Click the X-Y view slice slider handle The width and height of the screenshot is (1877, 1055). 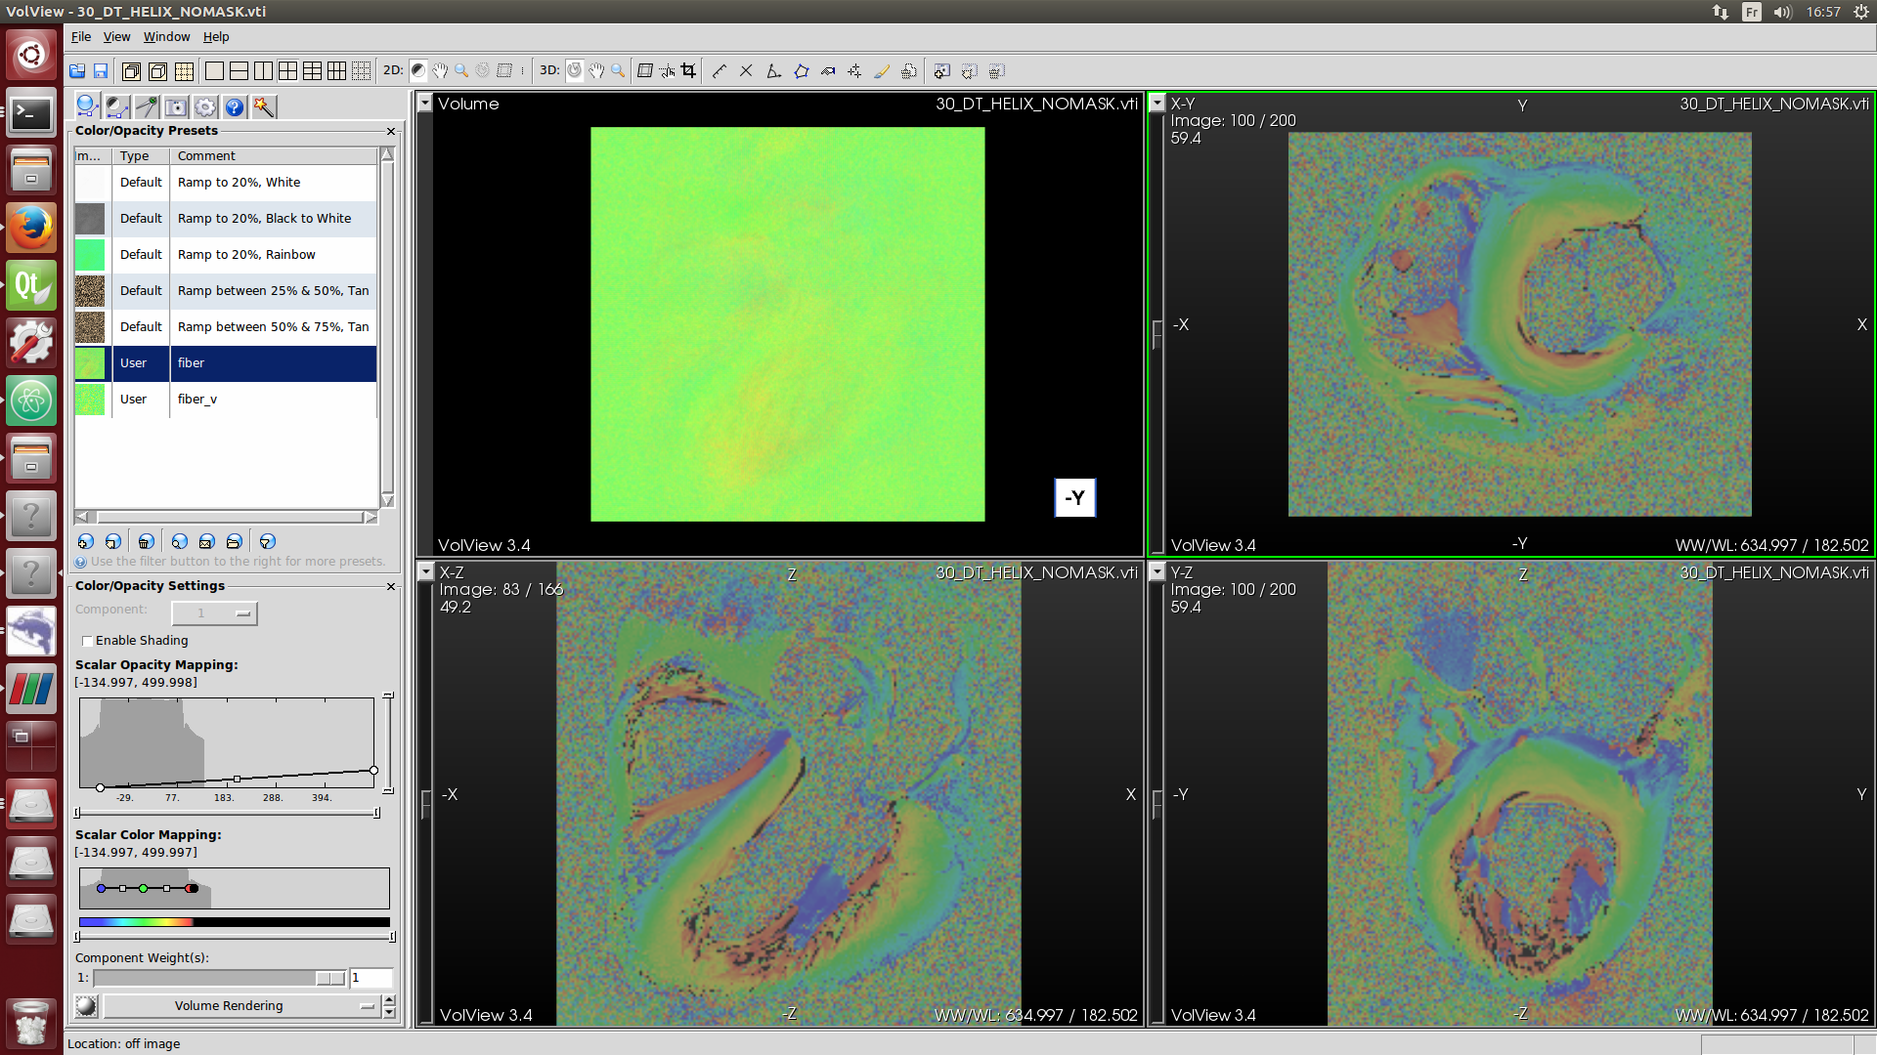1157,334
